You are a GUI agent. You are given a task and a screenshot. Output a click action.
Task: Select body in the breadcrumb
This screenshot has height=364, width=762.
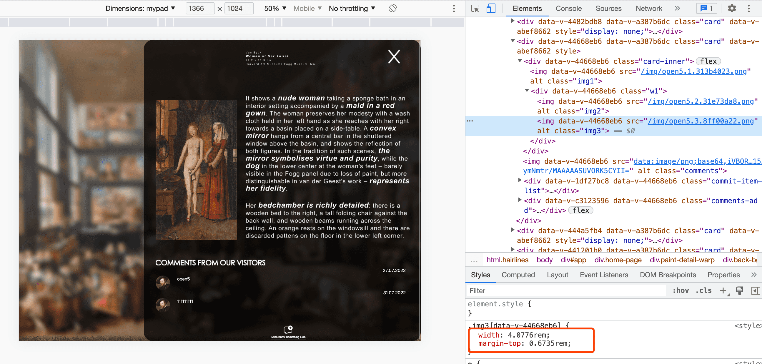click(545, 260)
